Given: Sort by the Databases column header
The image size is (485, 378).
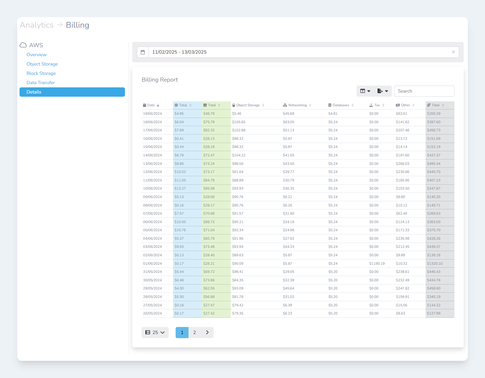Looking at the screenshot, I should tap(341, 105).
